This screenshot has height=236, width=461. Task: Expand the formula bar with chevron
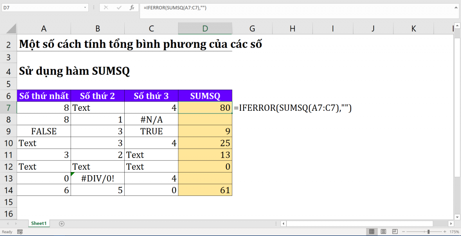click(x=456, y=8)
